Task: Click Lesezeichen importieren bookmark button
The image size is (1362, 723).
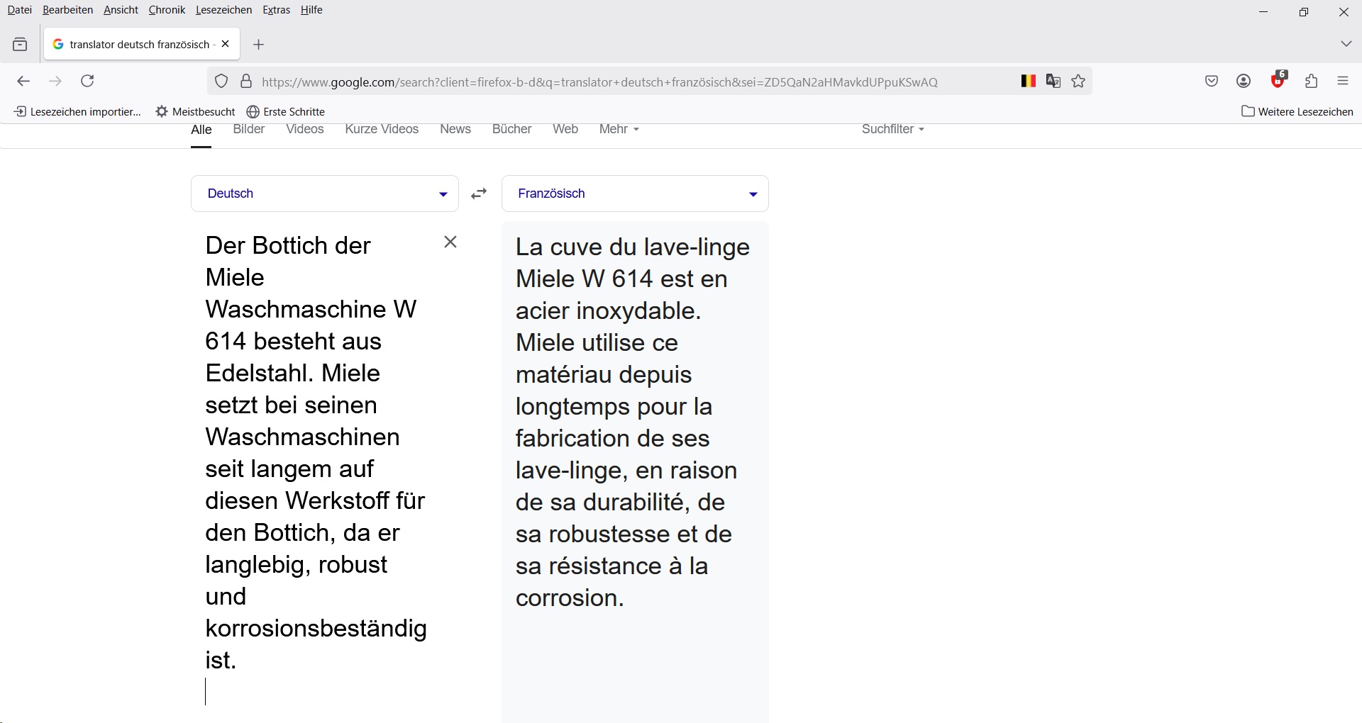Action: (x=77, y=111)
